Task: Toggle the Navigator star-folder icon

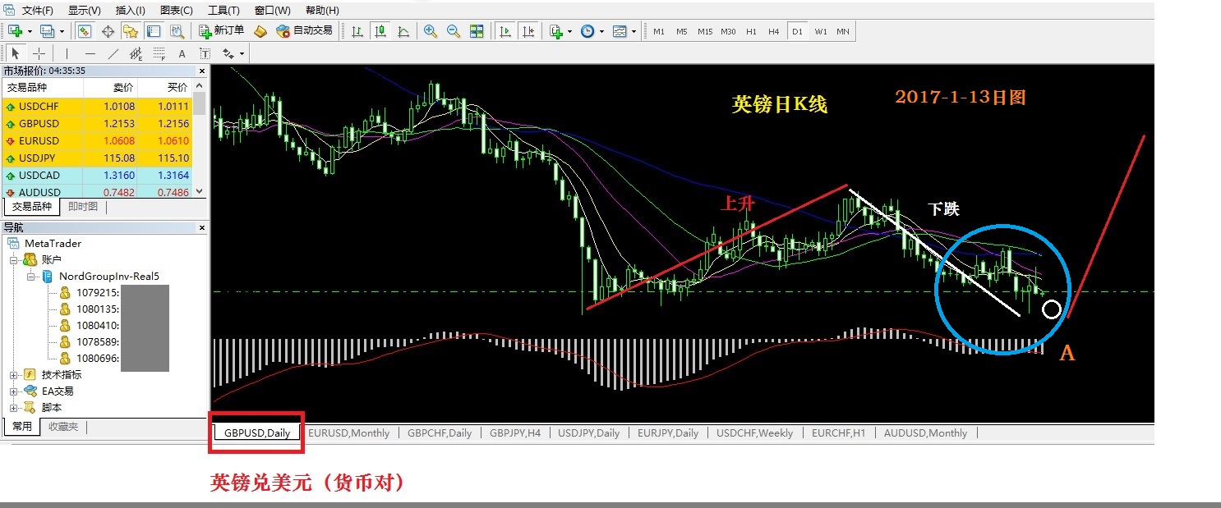Action: click(130, 31)
